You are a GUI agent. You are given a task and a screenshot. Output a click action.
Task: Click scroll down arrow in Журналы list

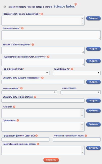tap(82, 116)
